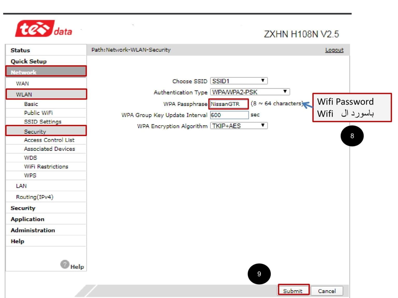Select Security under WLAN

(35, 131)
